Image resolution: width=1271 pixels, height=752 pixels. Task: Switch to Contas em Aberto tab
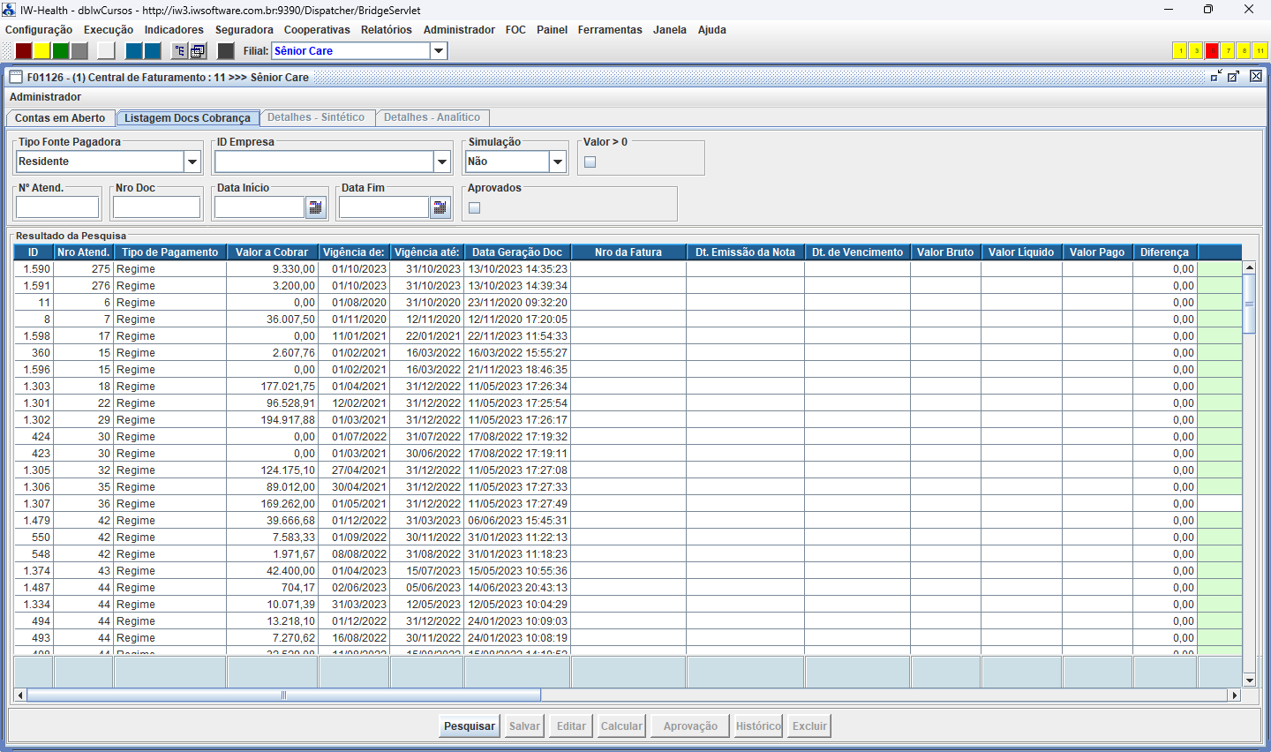tap(60, 118)
